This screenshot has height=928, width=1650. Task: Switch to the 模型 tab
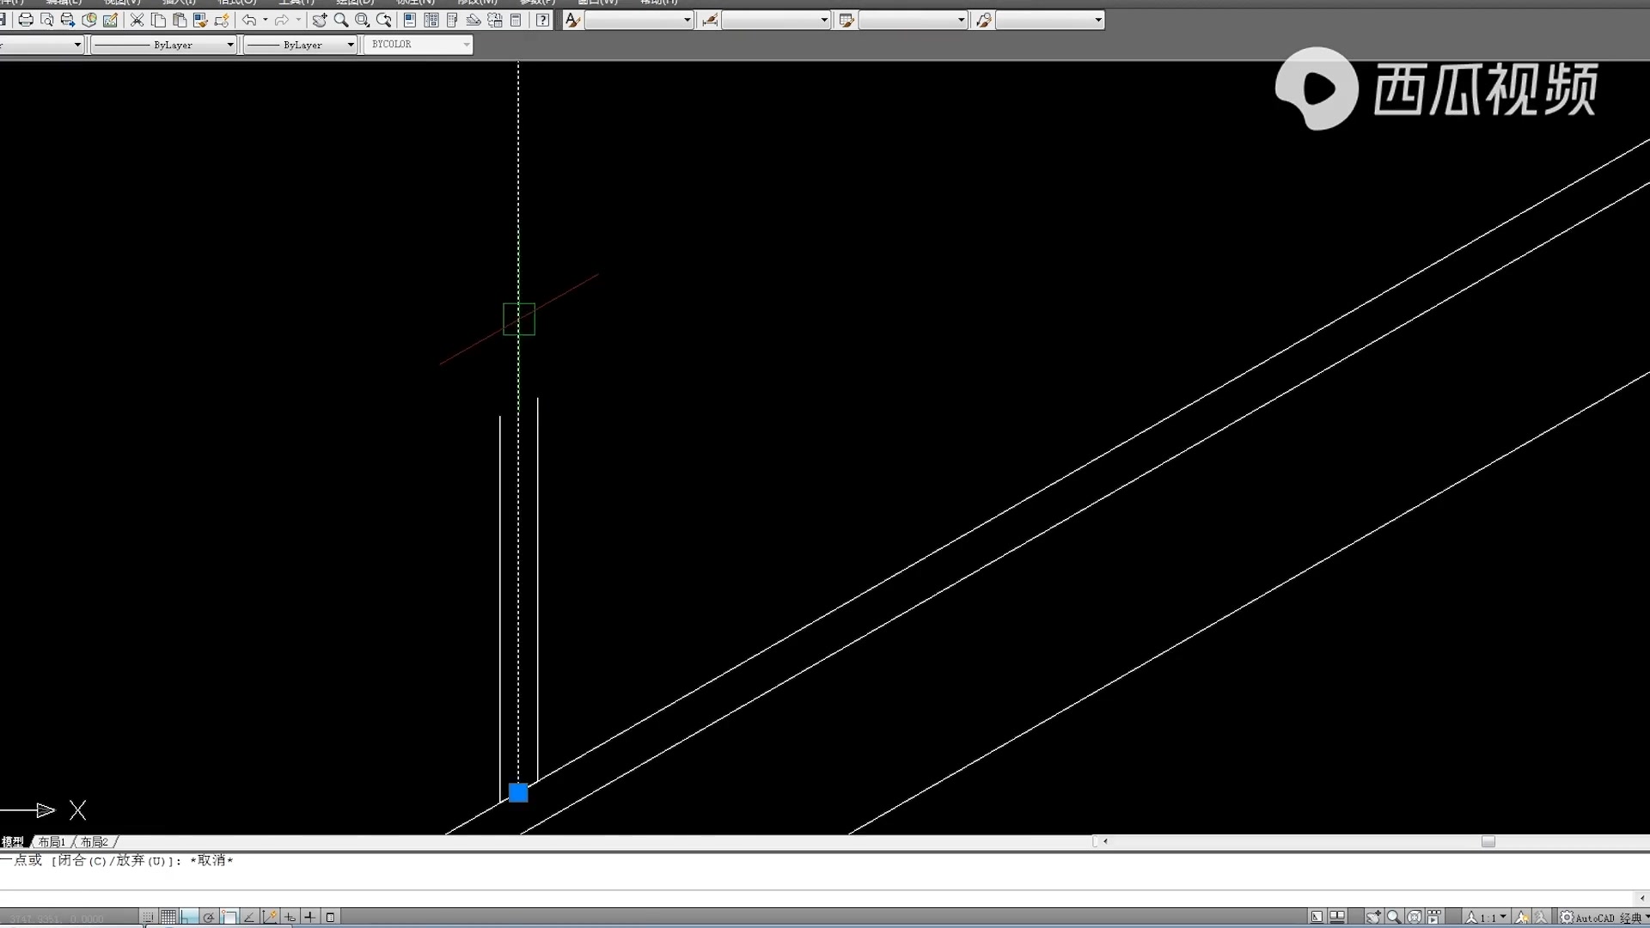coord(12,842)
